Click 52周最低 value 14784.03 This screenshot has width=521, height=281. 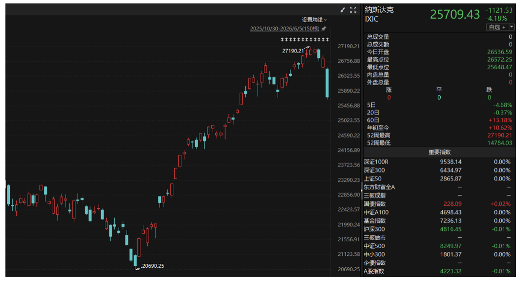(x=500, y=143)
